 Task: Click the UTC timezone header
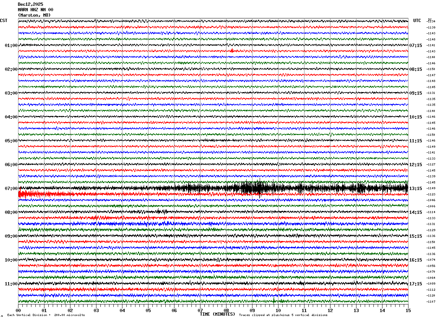tap(417, 21)
